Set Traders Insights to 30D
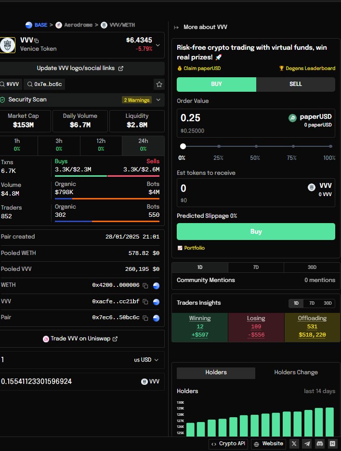341x451 pixels. 328,303
